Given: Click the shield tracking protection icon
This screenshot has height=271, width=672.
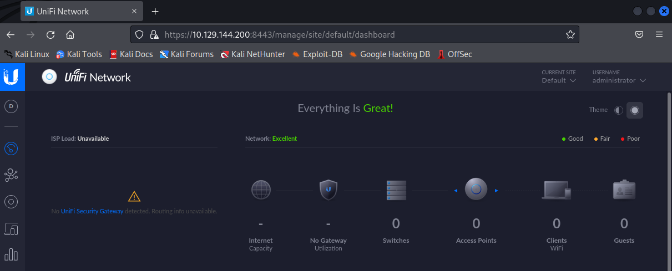Looking at the screenshot, I should pyautogui.click(x=140, y=34).
